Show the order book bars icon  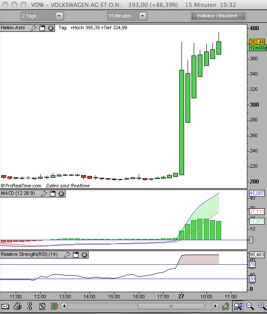click(x=54, y=306)
